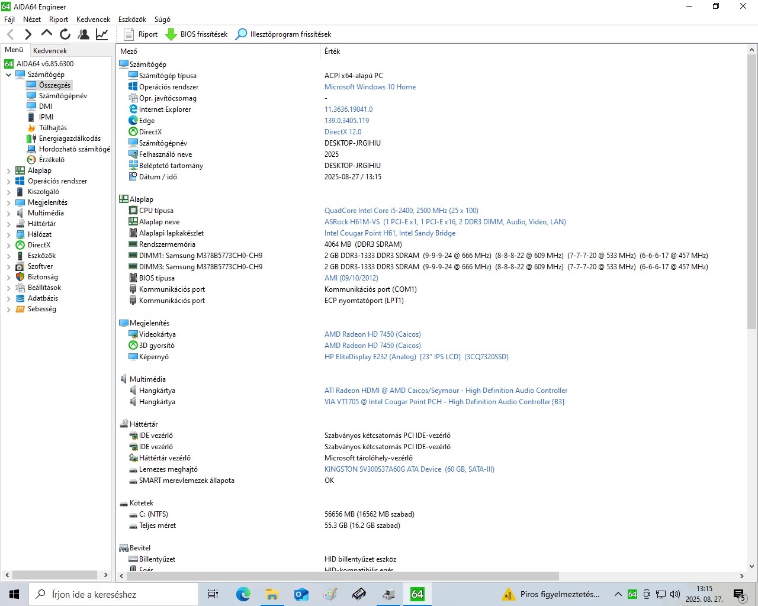Select Érzékelő tree item
This screenshot has width=758, height=606.
click(52, 160)
